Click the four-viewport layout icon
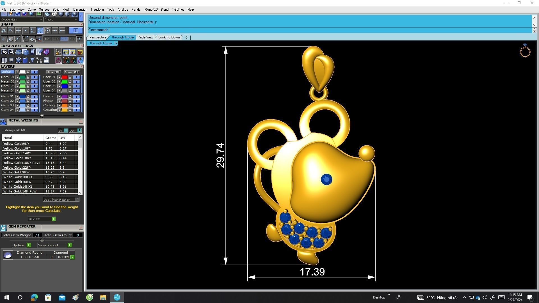The image size is (539, 303). pyautogui.click(x=4, y=60)
